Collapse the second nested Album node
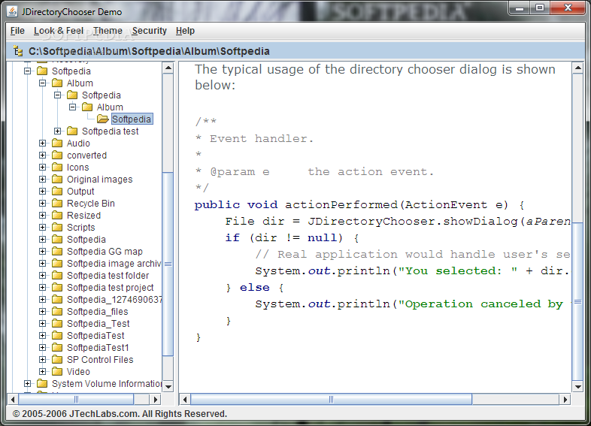The image size is (591, 426). [x=72, y=107]
